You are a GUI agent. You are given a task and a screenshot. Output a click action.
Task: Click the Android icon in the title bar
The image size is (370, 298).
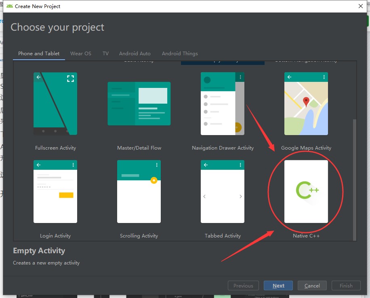point(10,6)
